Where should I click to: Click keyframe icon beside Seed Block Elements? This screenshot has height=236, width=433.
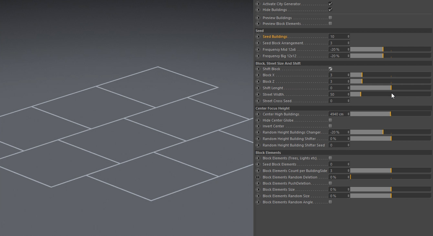(x=258, y=164)
